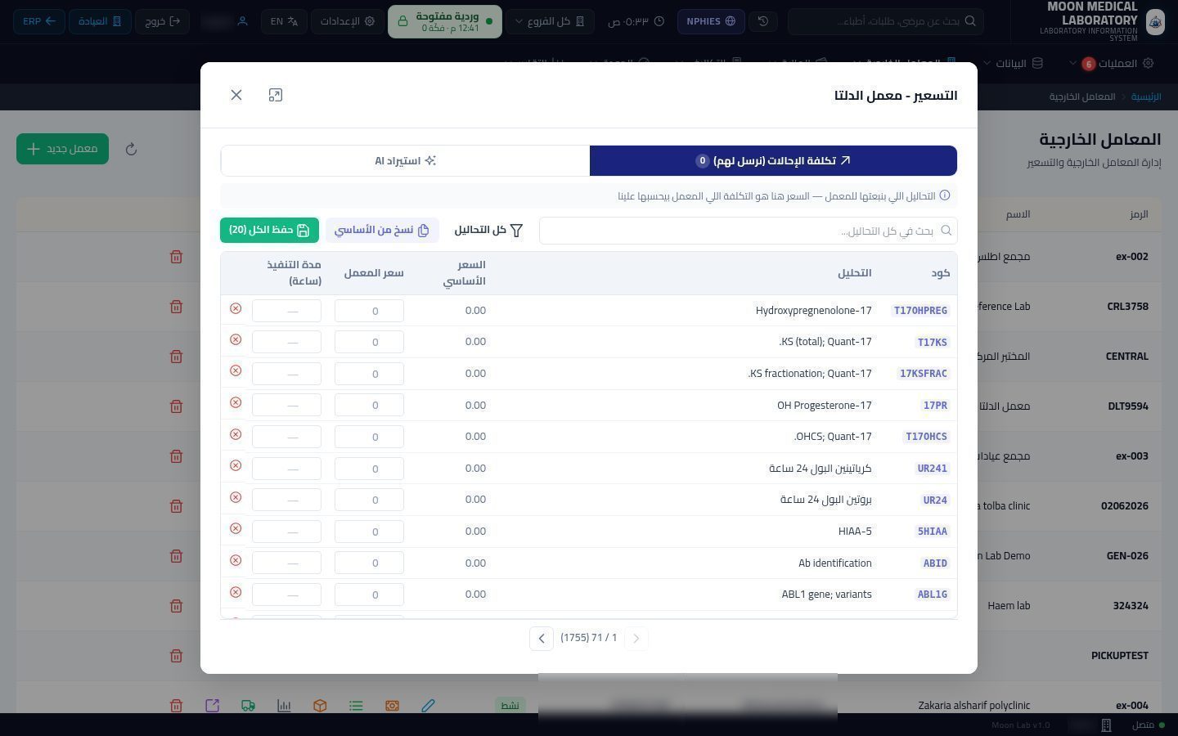1178x736 pixels.
Task: Remove the ABID row
Action: coord(236,560)
